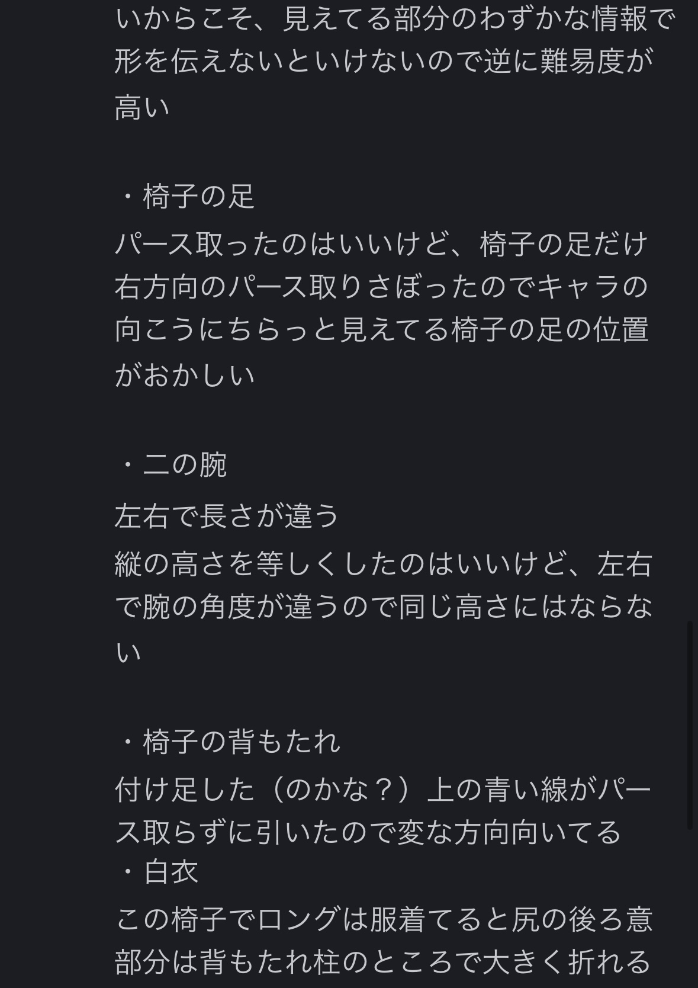
Task: Click the line starting '縦の高さを等しくした'
Action: pyautogui.click(x=384, y=564)
